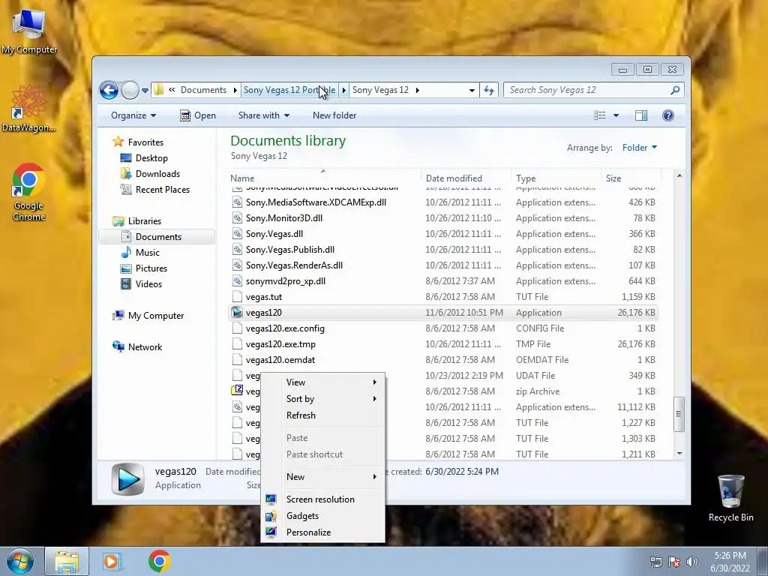Select the Sony.Vegas.Publish.dll file
This screenshot has height=576, width=768.
point(442,250)
